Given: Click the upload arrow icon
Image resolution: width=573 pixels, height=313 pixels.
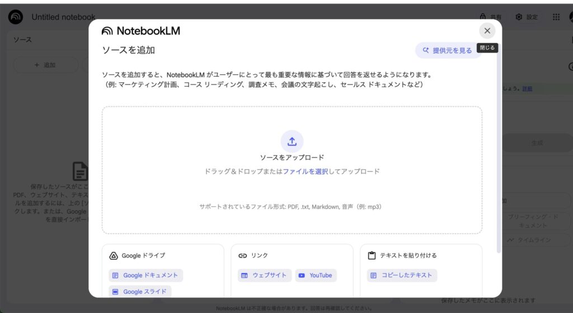Looking at the screenshot, I should pyautogui.click(x=292, y=141).
